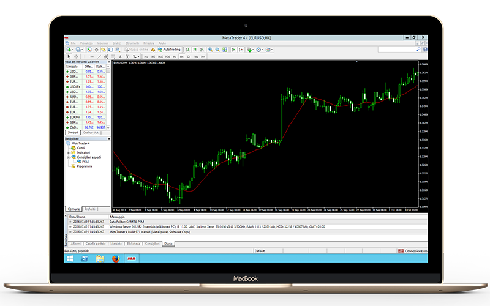
Task: Toggle Market Watch panel toolbar icon
Action: (x=89, y=50)
